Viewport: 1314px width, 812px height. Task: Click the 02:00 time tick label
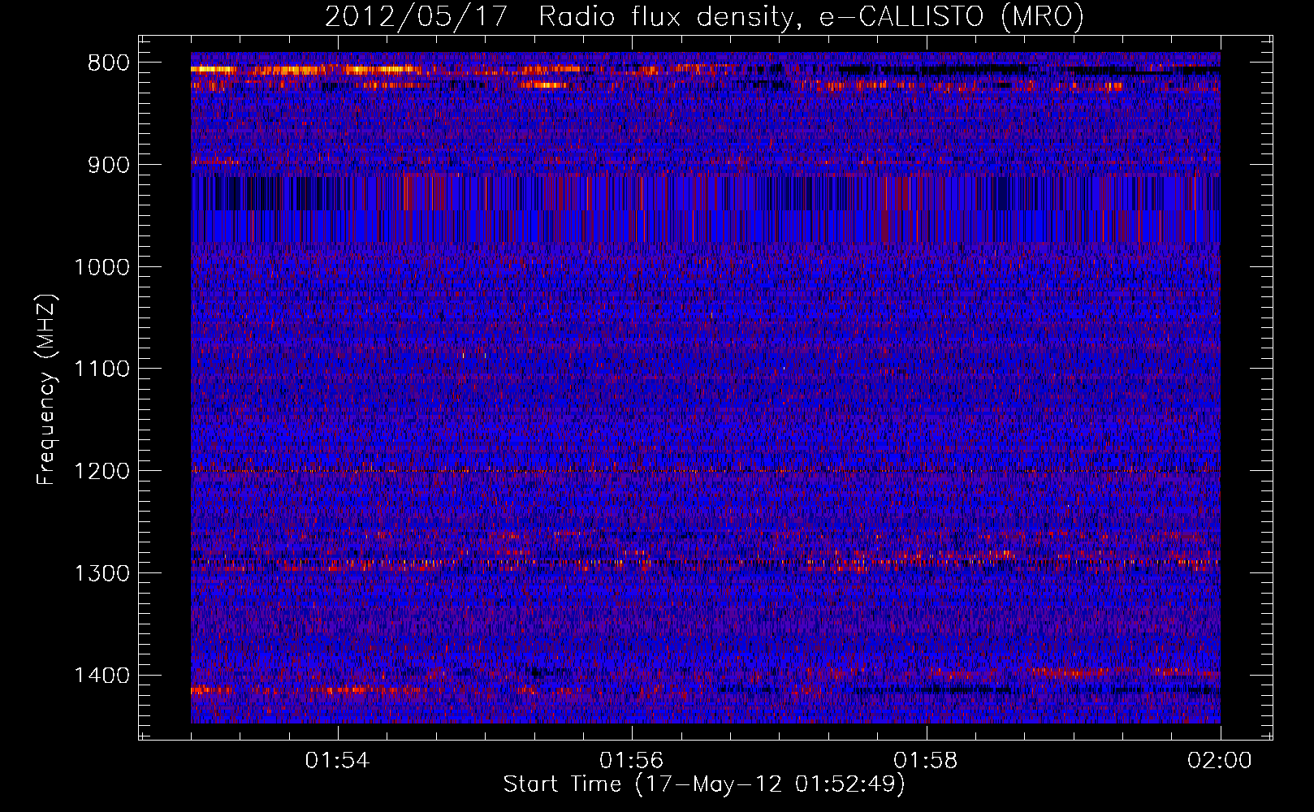pos(1220,761)
